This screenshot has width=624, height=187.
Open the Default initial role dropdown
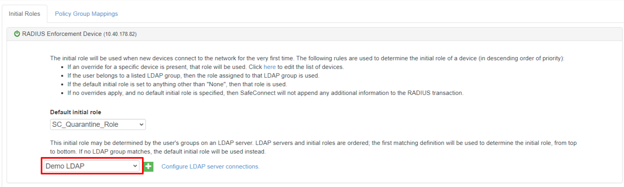tap(98, 124)
